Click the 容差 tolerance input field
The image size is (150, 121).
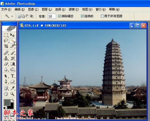pos(52,16)
